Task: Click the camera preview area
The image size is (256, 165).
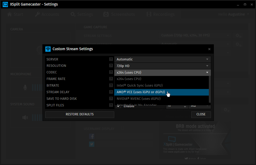Action: (41, 50)
